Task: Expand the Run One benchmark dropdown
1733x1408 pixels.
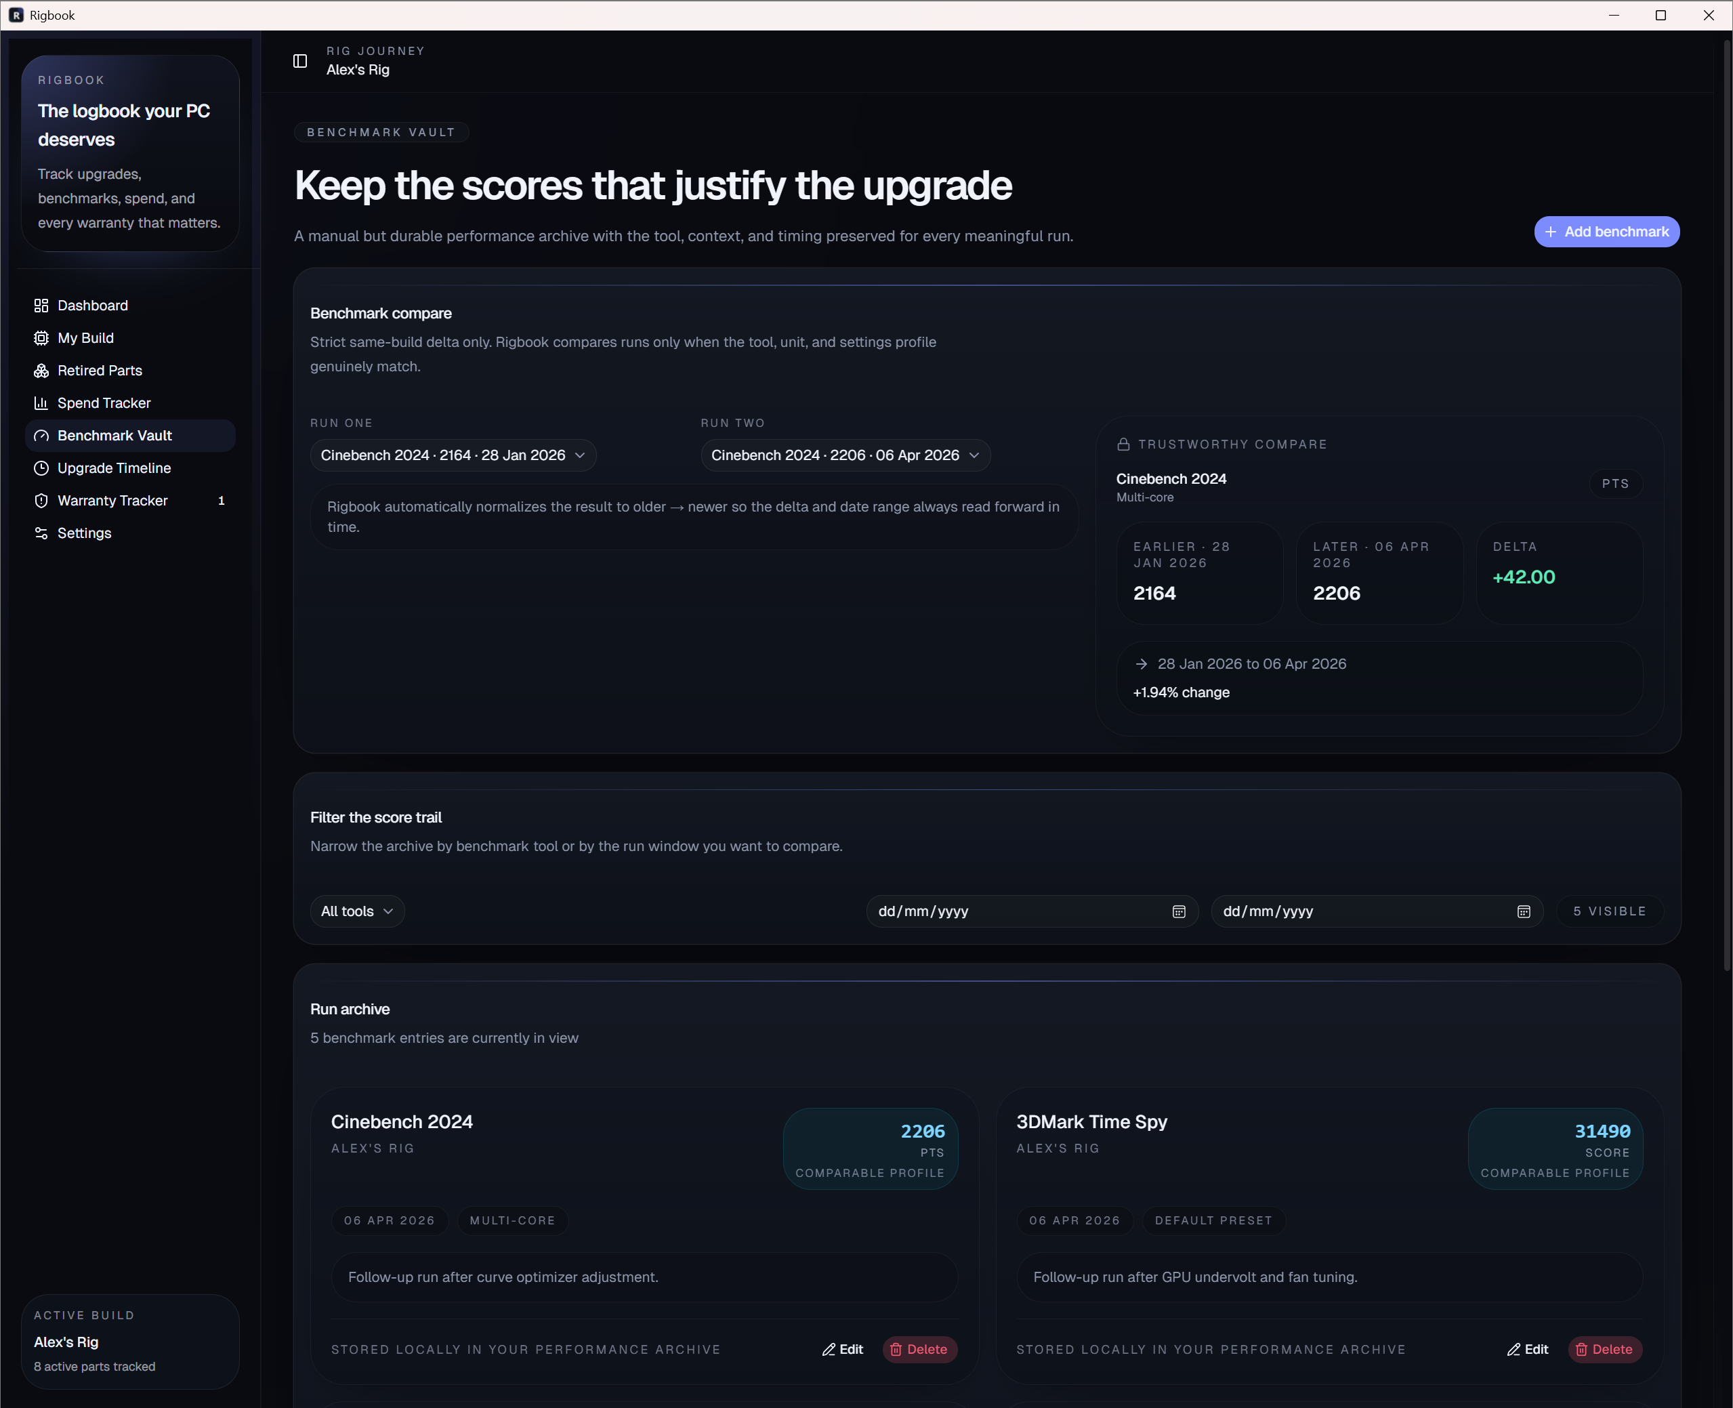Action: coord(453,455)
